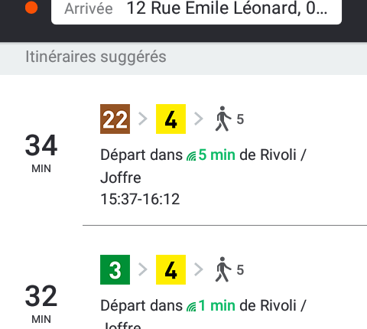Click the green line 3 badge
The width and height of the screenshot is (367, 329).
(x=115, y=269)
